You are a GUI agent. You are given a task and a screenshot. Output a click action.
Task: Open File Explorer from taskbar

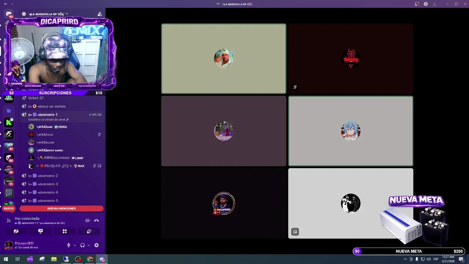pyautogui.click(x=54, y=259)
